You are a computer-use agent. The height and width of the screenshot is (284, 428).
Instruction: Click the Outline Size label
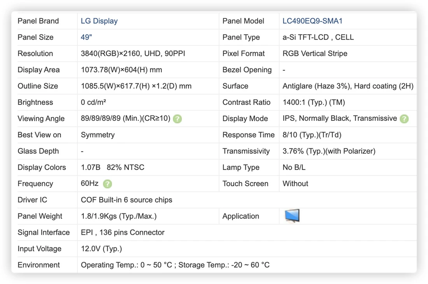coord(38,86)
